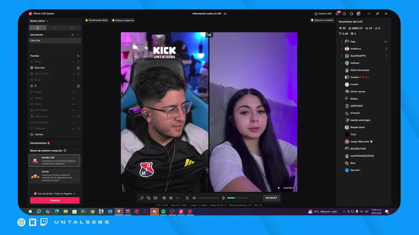Add a new source with Fuentes plus
The width and height of the screenshot is (419, 235).
(78, 56)
